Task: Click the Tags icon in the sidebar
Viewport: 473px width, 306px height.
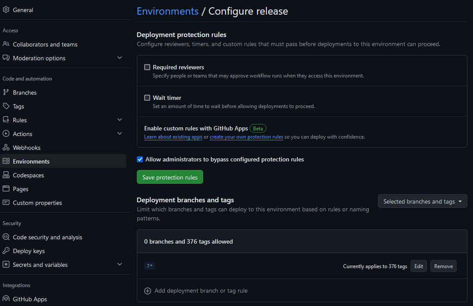Action: click(x=6, y=106)
